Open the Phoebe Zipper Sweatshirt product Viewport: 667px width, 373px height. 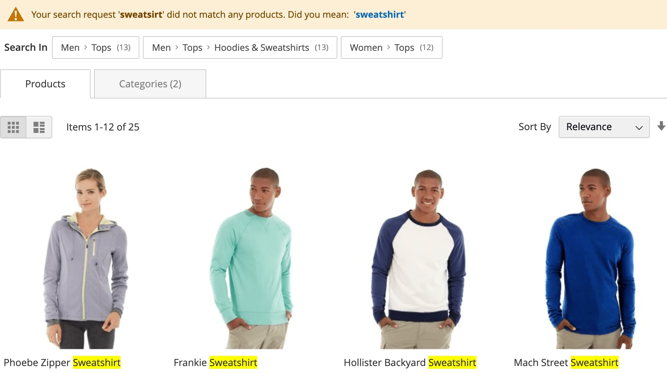coord(63,362)
